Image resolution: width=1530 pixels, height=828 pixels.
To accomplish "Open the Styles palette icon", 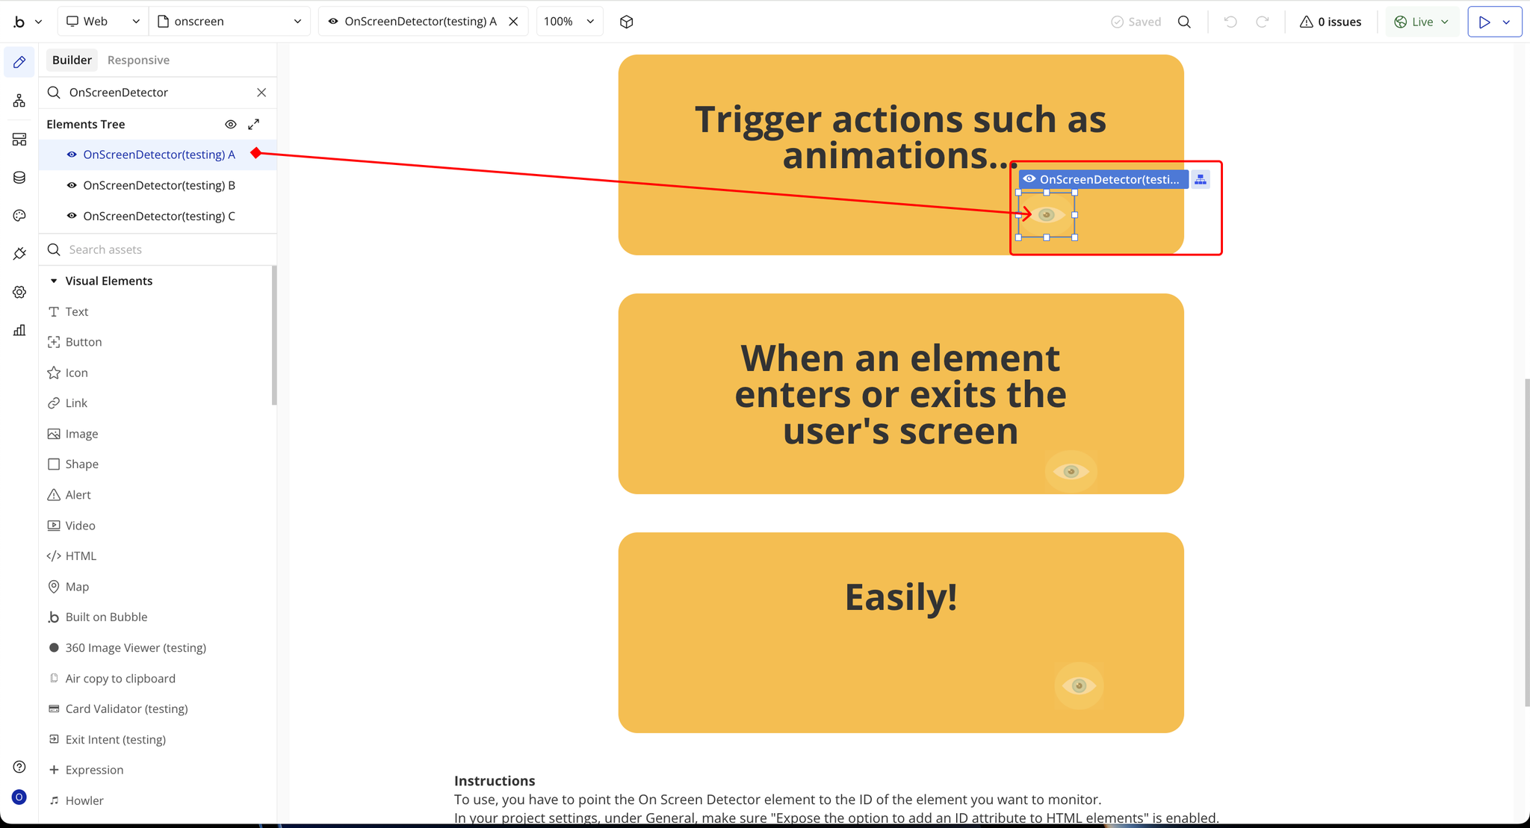I will pos(19,216).
